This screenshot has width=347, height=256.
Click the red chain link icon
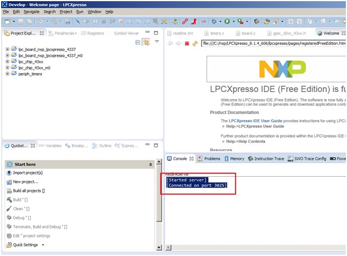click(185, 21)
